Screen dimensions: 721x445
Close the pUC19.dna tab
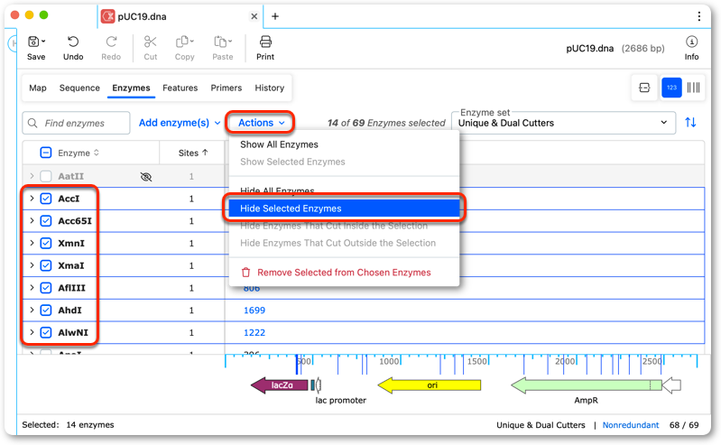click(254, 16)
